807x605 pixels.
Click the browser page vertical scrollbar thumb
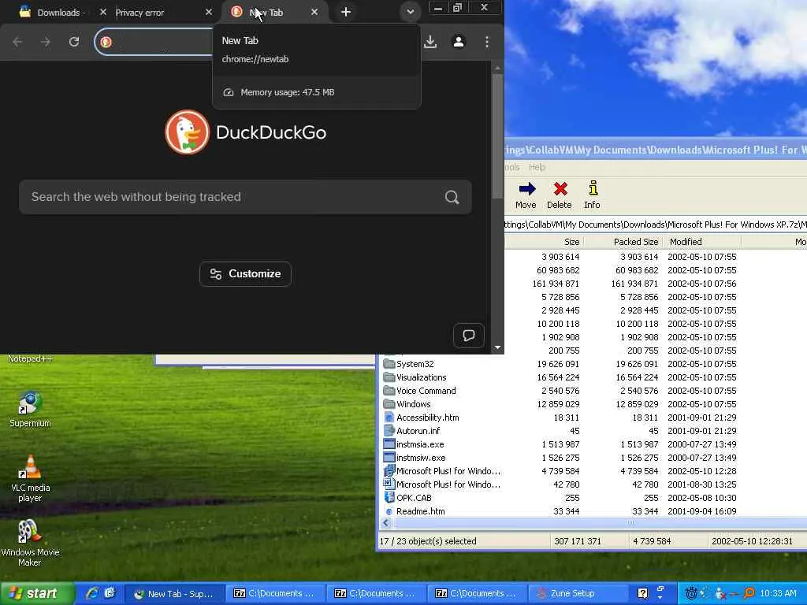pos(497,135)
